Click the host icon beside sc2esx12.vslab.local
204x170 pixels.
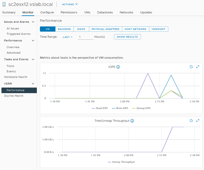point(4,4)
